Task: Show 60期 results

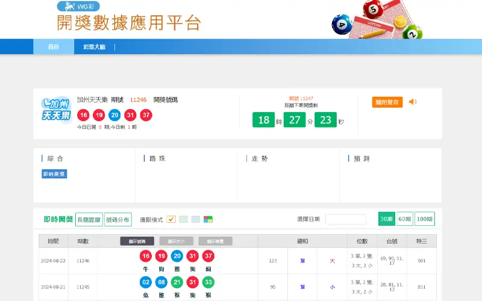Action: [404, 219]
